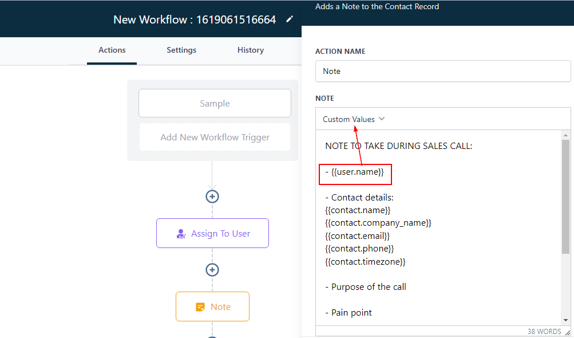
Task: View the History tab
Action: click(251, 50)
